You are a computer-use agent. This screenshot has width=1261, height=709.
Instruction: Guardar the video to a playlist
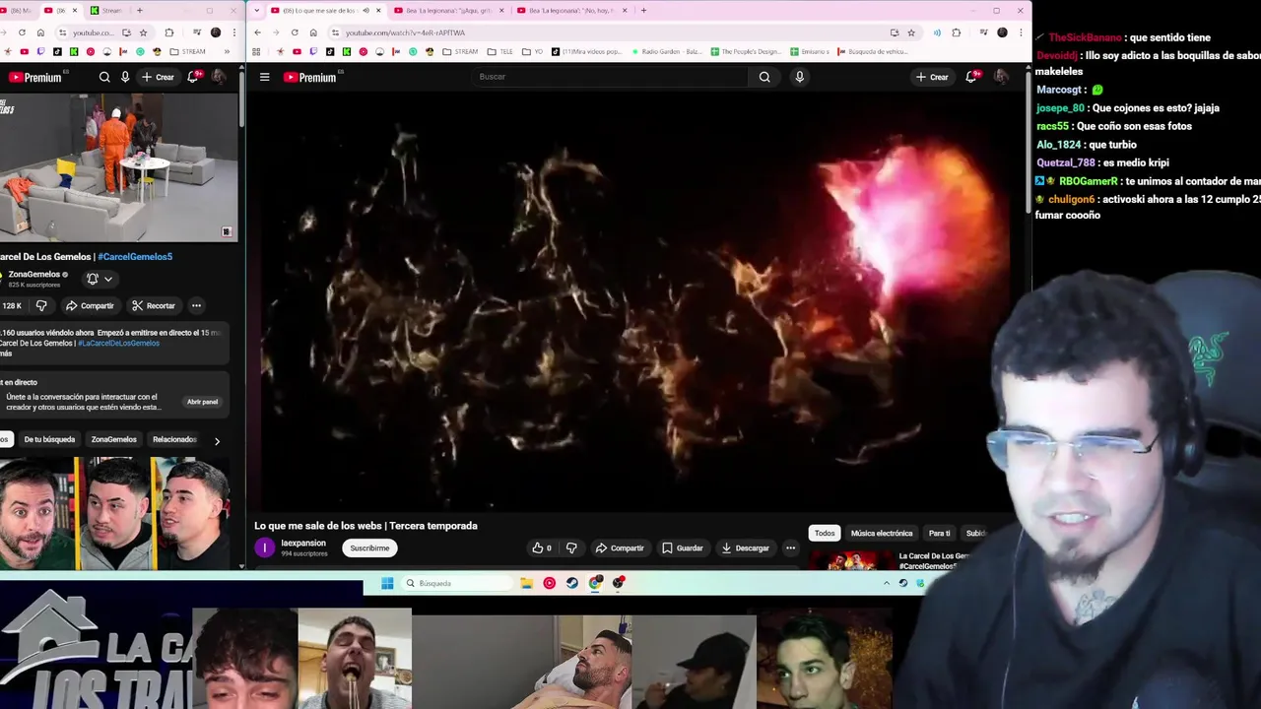tap(683, 548)
